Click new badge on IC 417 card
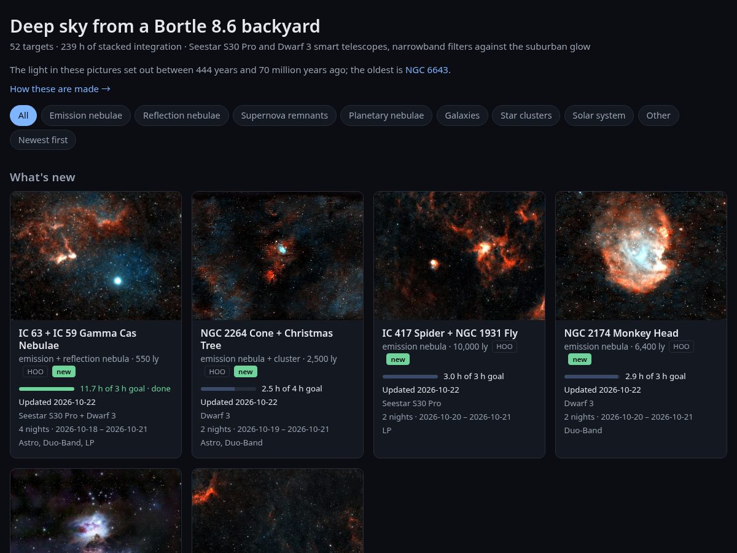737x553 pixels. pyautogui.click(x=398, y=359)
